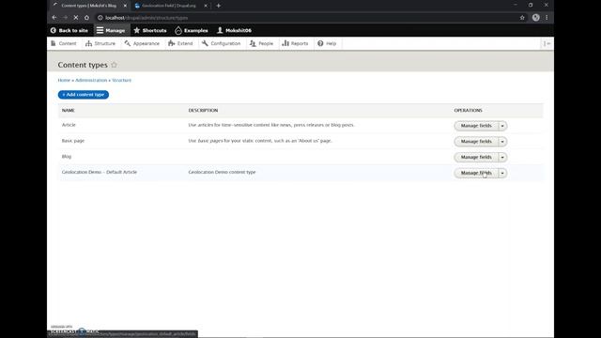Open the Shortcuts toolbar item
The height and width of the screenshot is (338, 601).
click(x=150, y=30)
